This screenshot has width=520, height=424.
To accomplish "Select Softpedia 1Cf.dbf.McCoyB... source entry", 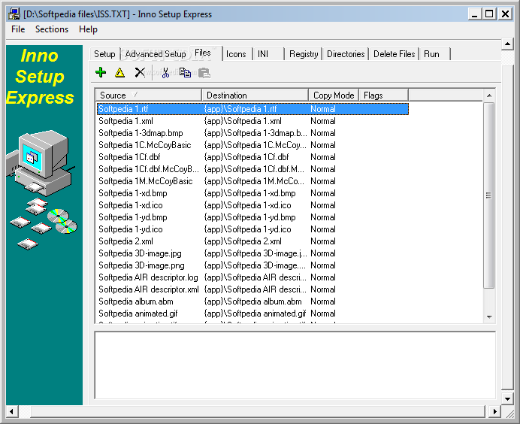I will (x=149, y=169).
